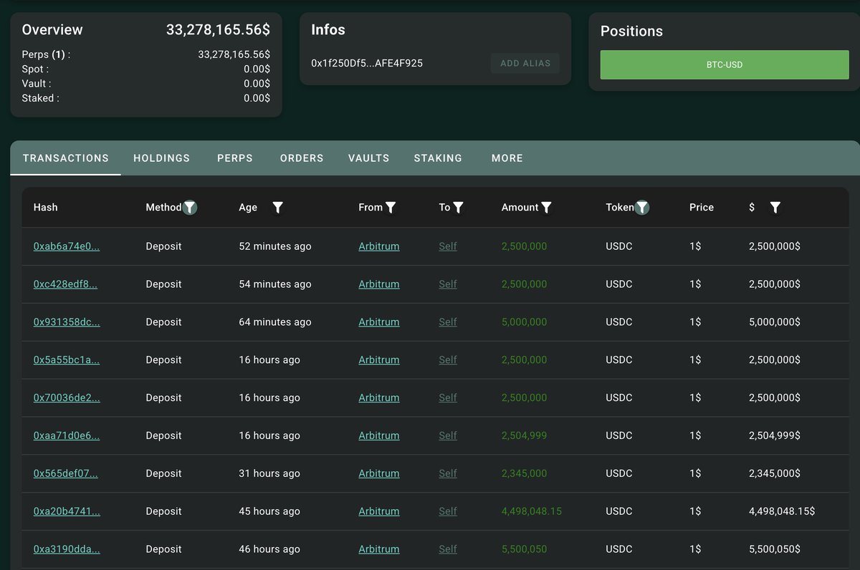Click Self link in 31 hours ago row

448,474
